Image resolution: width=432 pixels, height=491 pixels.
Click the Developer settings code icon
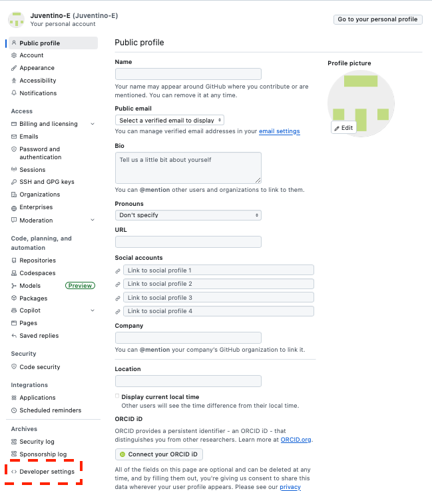coord(14,472)
